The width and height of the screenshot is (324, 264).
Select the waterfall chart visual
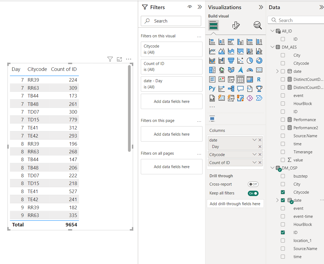click(x=222, y=60)
